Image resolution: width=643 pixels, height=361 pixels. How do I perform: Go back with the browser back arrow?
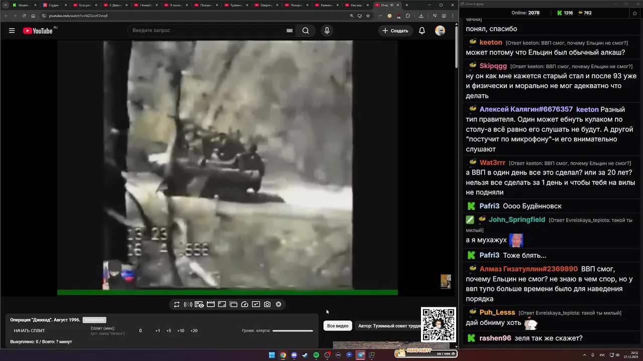[7, 16]
